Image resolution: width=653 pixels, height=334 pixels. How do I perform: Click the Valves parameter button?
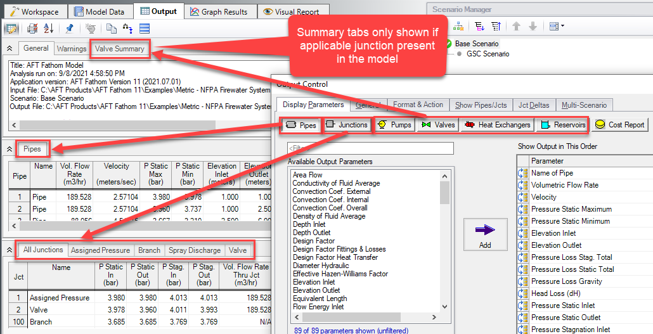[x=437, y=124]
